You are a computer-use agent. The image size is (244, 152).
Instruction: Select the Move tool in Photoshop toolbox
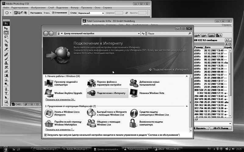6,28
